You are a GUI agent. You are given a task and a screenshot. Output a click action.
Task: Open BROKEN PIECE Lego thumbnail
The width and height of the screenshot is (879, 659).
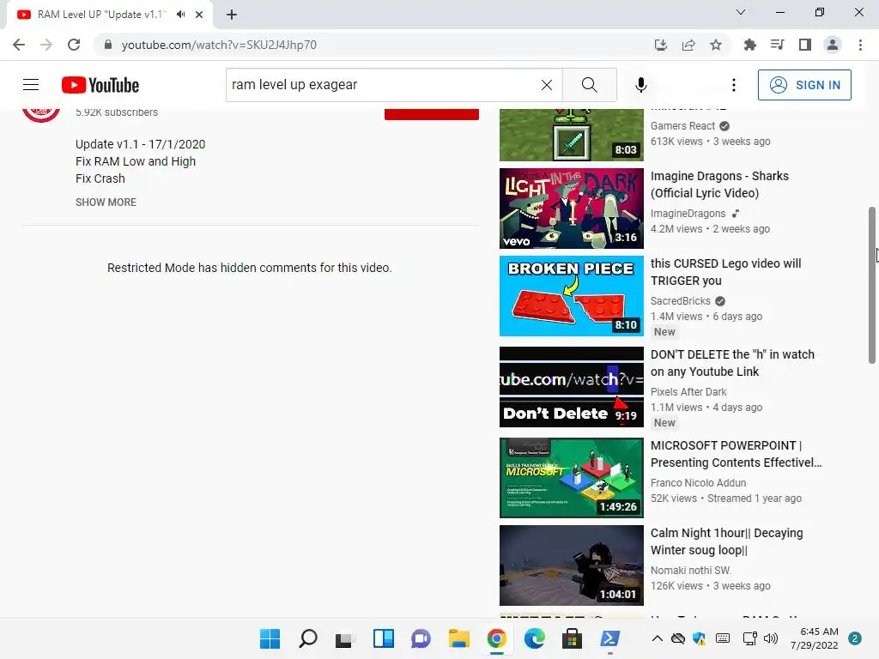[x=571, y=296]
